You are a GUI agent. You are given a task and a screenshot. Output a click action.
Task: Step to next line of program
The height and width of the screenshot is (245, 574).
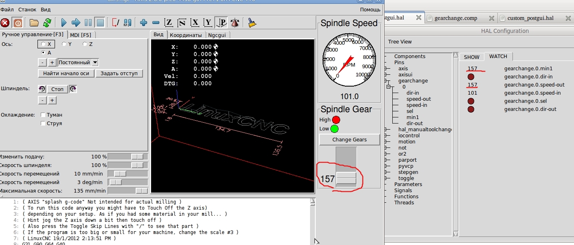[x=76, y=23]
